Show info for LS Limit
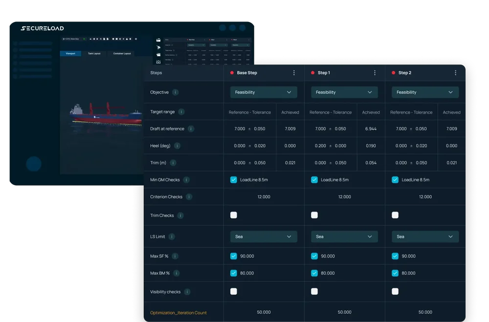The image size is (489, 322). click(172, 236)
